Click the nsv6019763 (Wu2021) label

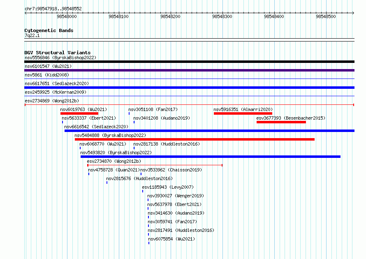click(83, 109)
